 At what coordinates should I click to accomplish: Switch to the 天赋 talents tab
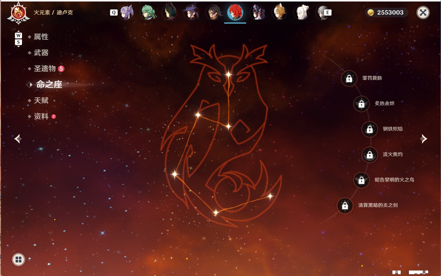click(41, 100)
